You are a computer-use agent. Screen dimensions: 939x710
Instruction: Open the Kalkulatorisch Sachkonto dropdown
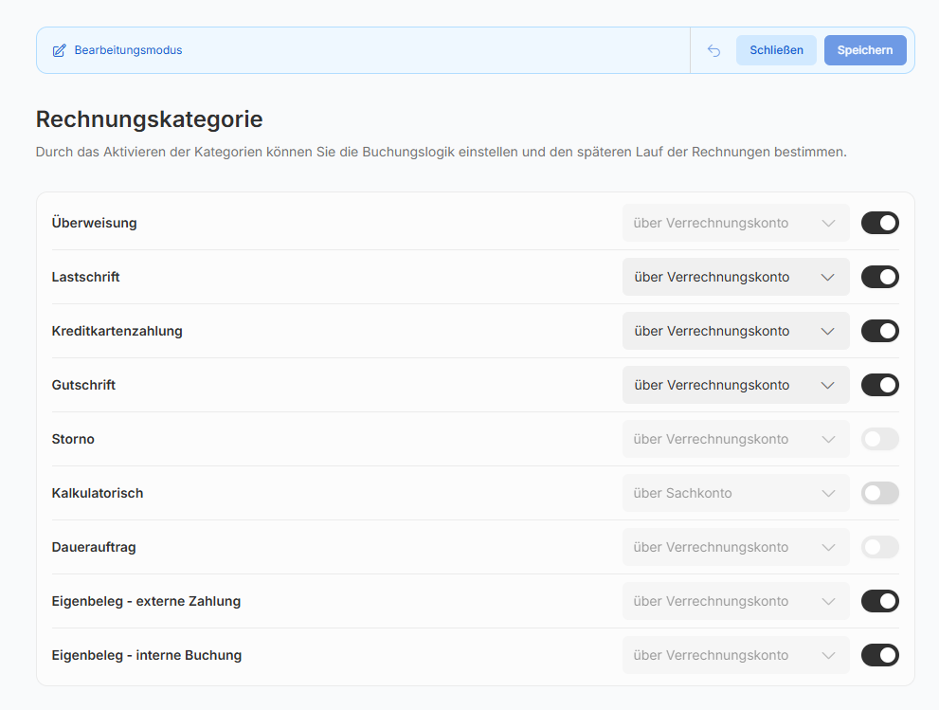pyautogui.click(x=735, y=493)
